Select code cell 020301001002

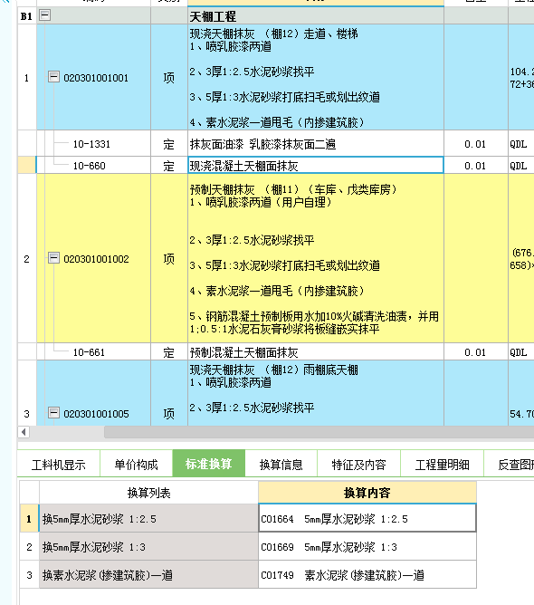(x=96, y=259)
